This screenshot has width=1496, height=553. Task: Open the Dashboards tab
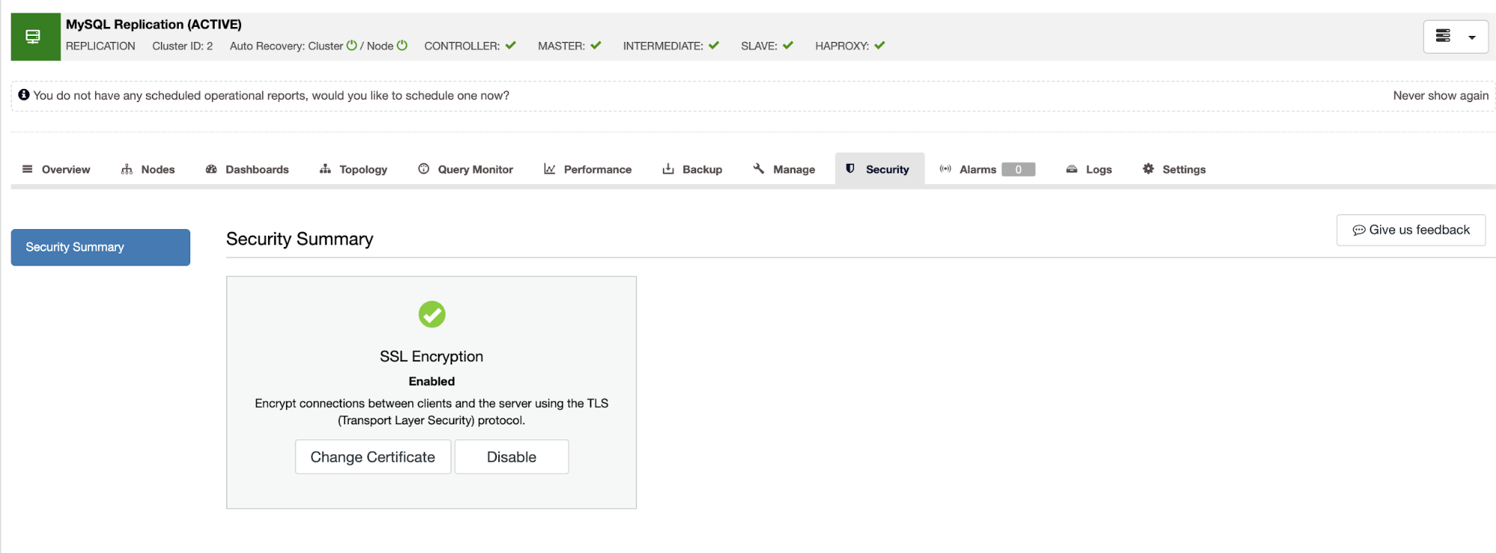(x=247, y=169)
